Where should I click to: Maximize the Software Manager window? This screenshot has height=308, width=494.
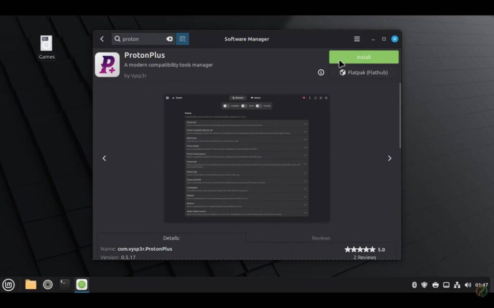coord(384,39)
